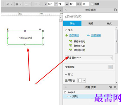Open the outline filter icon
This screenshot has width=127, height=107.
(x=111, y=87)
